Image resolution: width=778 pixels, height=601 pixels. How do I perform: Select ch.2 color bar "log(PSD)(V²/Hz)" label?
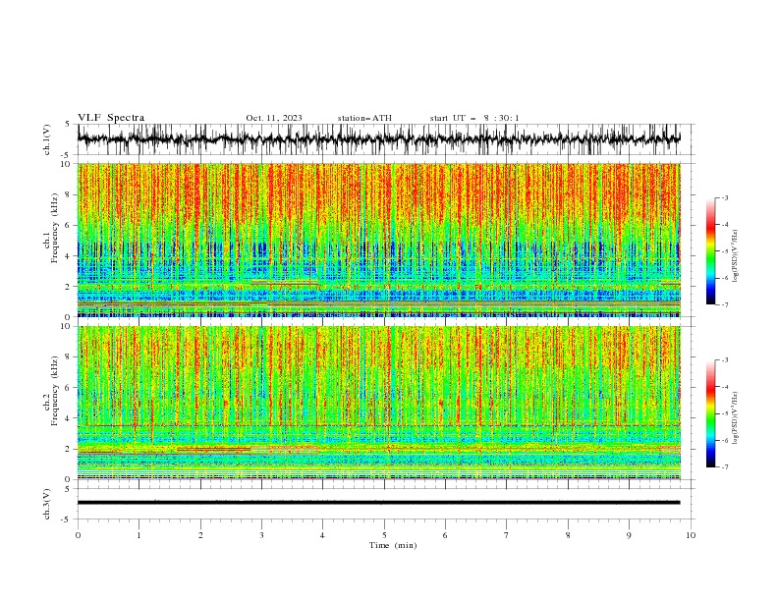[736, 418]
